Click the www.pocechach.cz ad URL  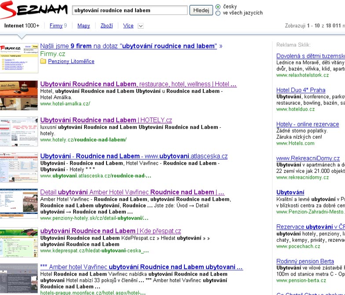coord(298,247)
